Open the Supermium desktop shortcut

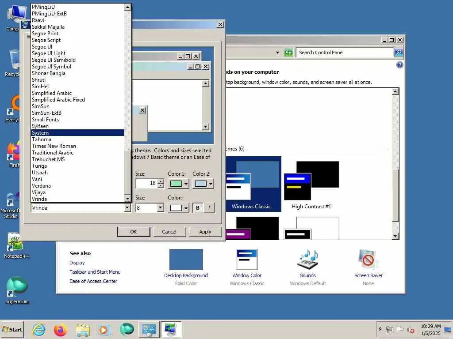17,290
